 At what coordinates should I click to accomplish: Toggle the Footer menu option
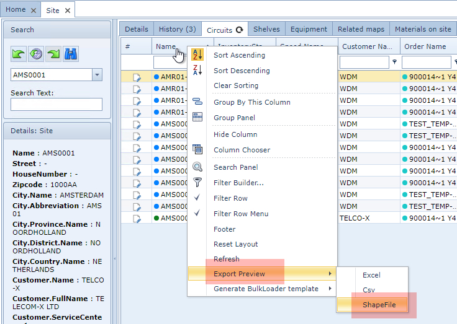[x=225, y=229]
